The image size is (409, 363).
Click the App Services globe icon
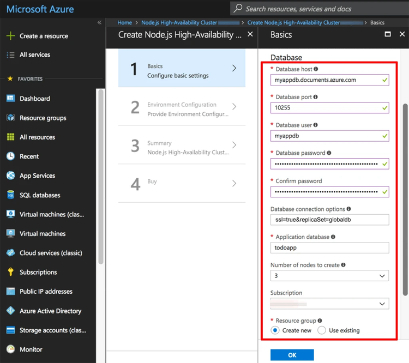pos(10,176)
